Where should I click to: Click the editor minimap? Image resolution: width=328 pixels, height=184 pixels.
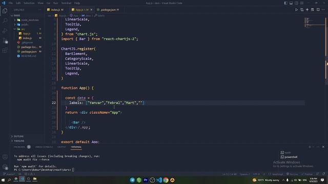[x=314, y=23]
